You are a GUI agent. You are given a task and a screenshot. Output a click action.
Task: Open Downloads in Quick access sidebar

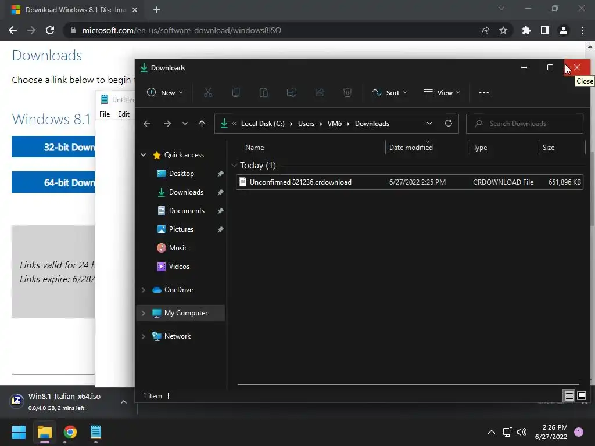[x=186, y=192]
